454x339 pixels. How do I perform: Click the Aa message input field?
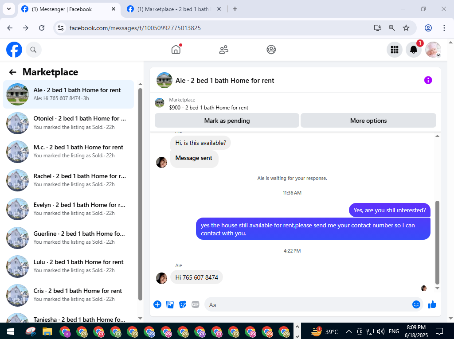click(x=307, y=304)
